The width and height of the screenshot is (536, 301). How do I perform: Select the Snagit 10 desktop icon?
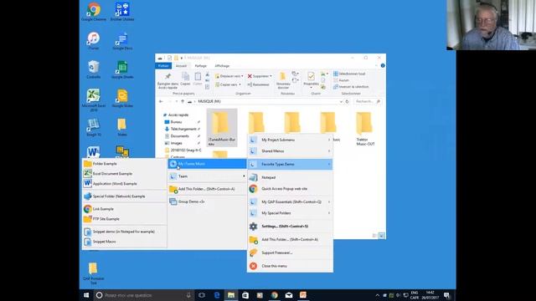pyautogui.click(x=94, y=127)
